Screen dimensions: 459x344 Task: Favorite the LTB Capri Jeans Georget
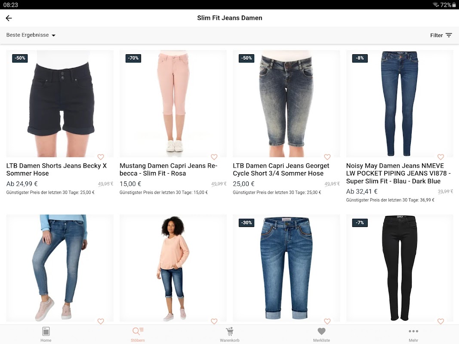(327, 157)
